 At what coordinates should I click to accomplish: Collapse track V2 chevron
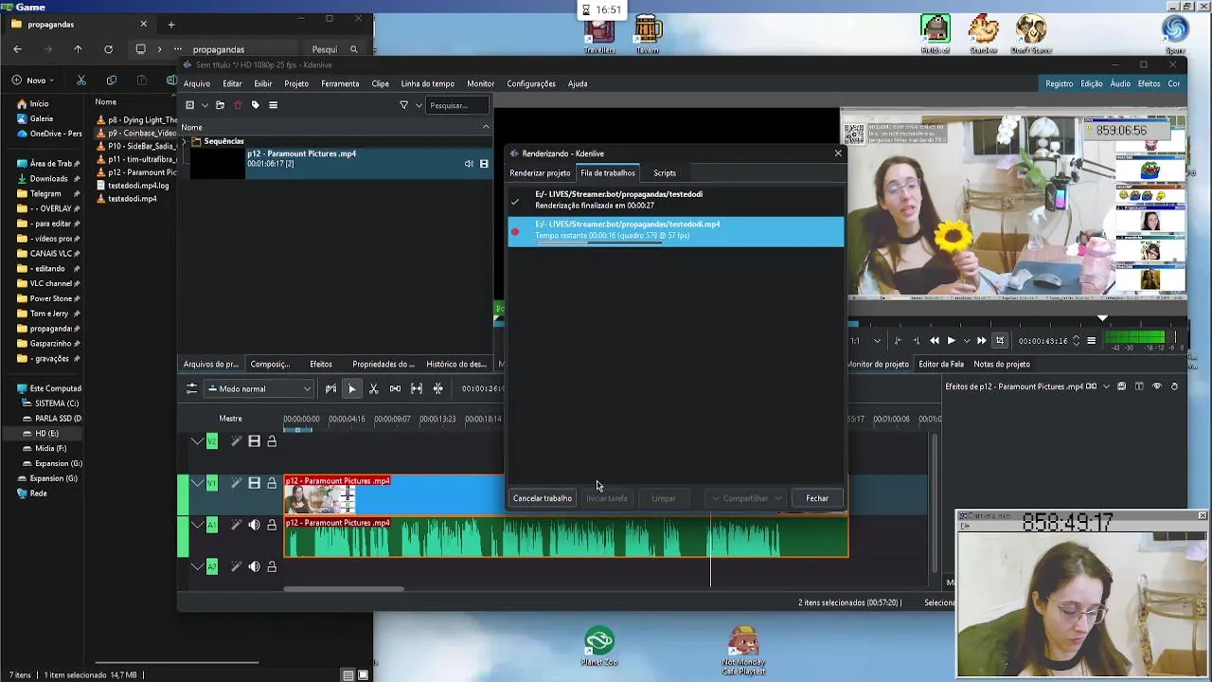197,441
